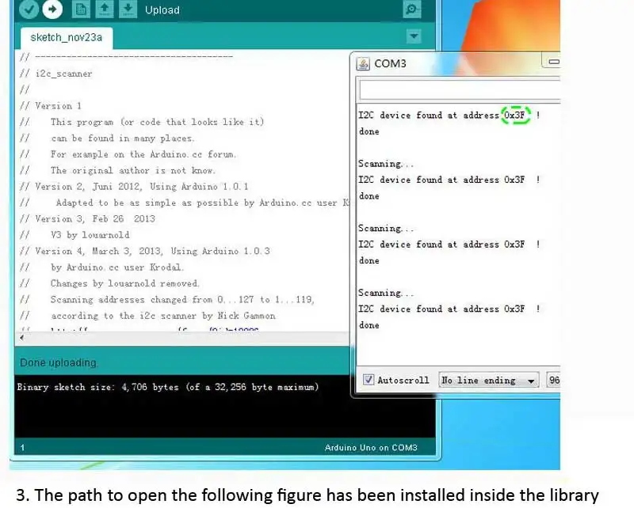Click the Upload arrow button
The height and width of the screenshot is (508, 634).
point(52,9)
